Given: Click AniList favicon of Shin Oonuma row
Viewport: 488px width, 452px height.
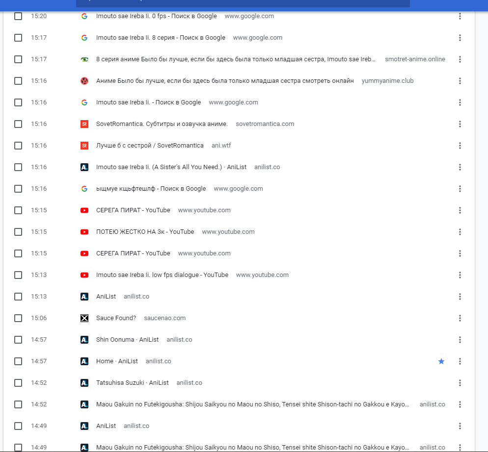Looking at the screenshot, I should click(x=84, y=340).
